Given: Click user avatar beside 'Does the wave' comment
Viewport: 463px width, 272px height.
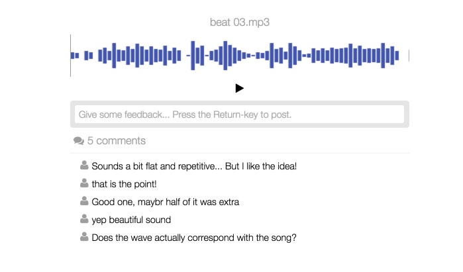Looking at the screenshot, I should click(x=84, y=236).
